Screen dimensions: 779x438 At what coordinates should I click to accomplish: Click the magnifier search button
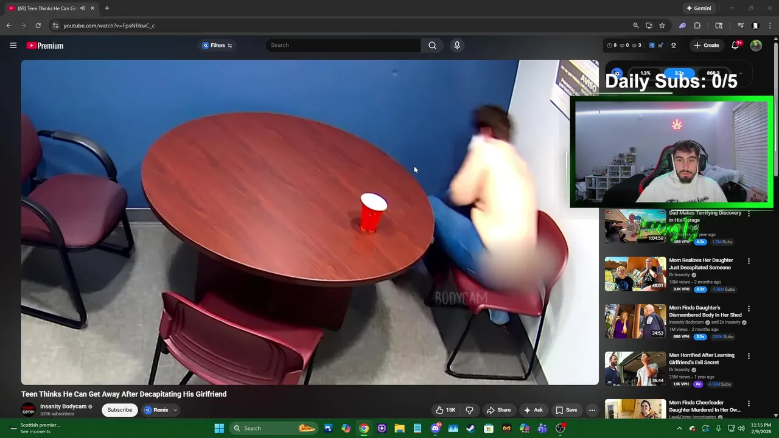click(432, 45)
